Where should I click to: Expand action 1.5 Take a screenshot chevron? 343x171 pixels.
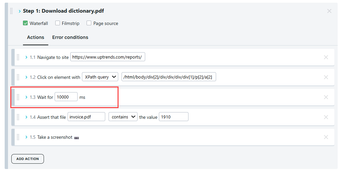(27, 137)
